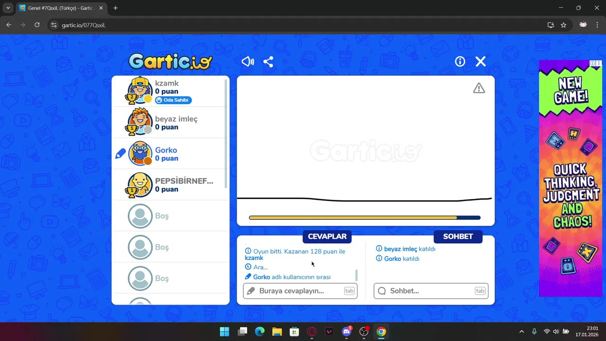Click kzamk name in game-over message
The width and height of the screenshot is (606, 341).
click(254, 258)
